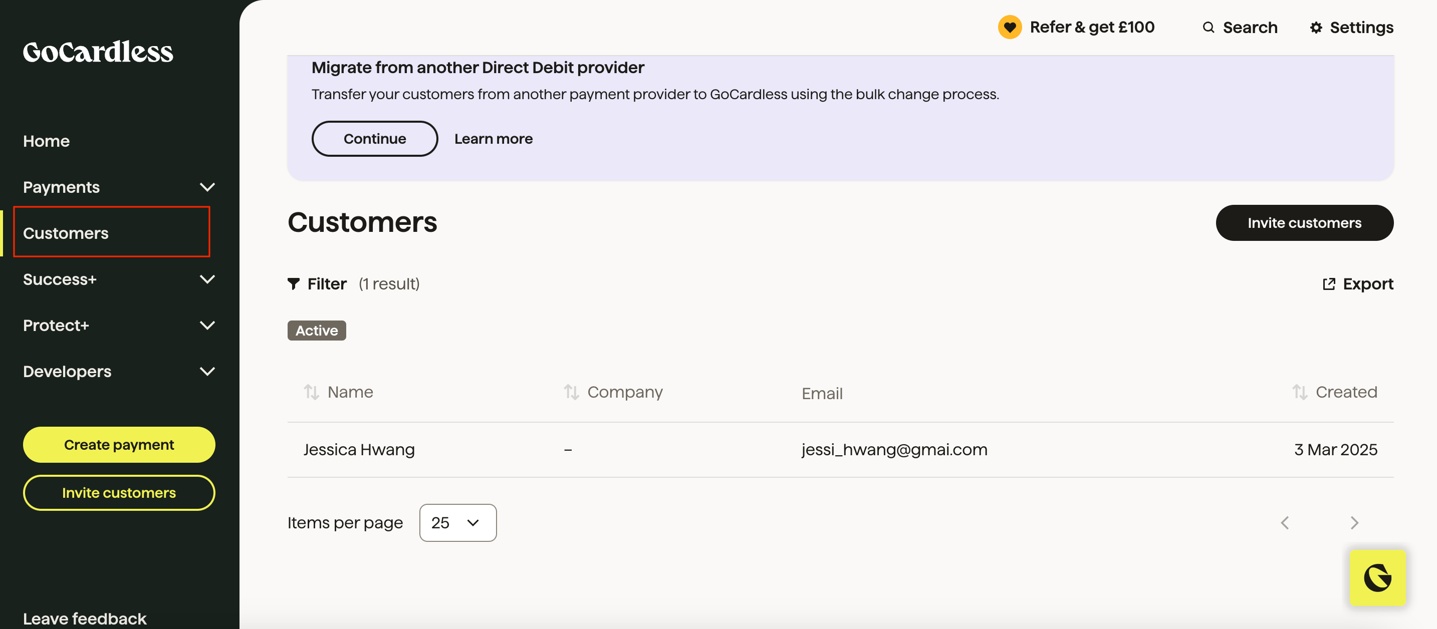Screen dimensions: 1437x629
Task: Click the Filter funnel icon
Action: click(x=294, y=284)
